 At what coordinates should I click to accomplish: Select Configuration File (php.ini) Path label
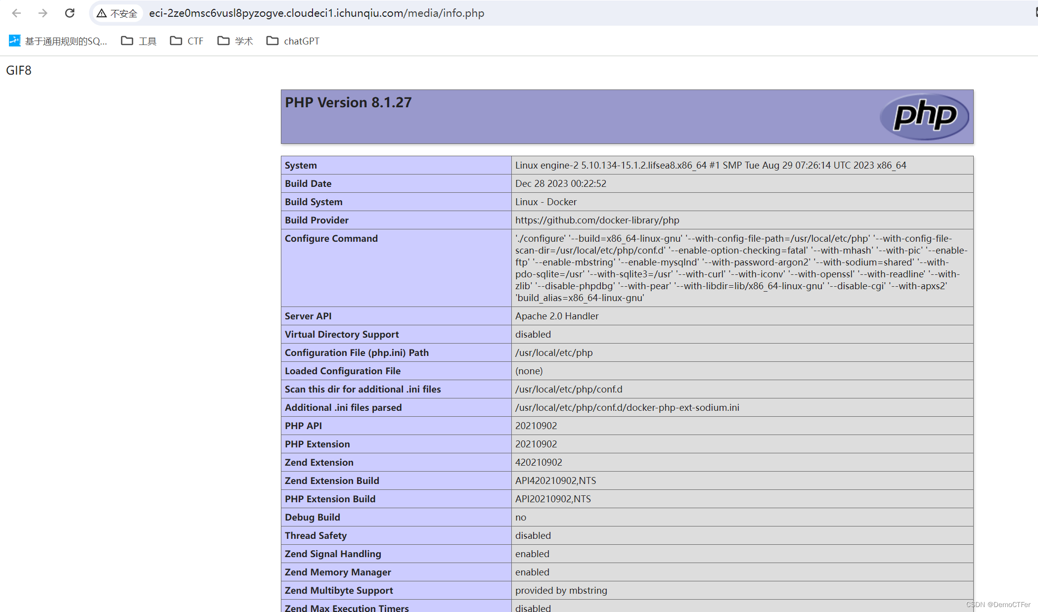pyautogui.click(x=357, y=352)
